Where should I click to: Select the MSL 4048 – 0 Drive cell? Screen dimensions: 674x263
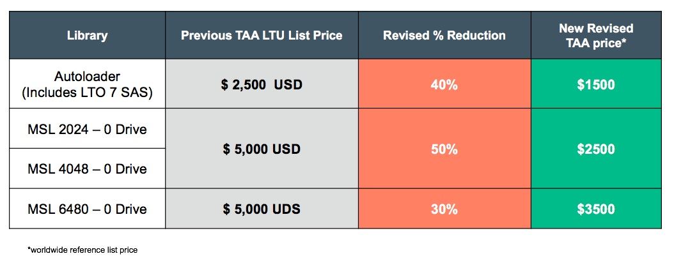click(87, 168)
